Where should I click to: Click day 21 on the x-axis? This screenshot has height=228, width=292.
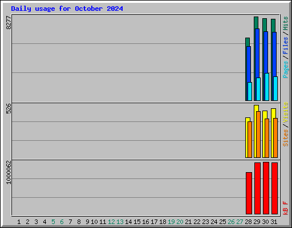188,222
